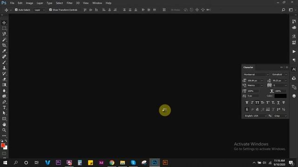Screen dimensions: 298x167
Task: Select the Brush tool
Action: coord(4,62)
